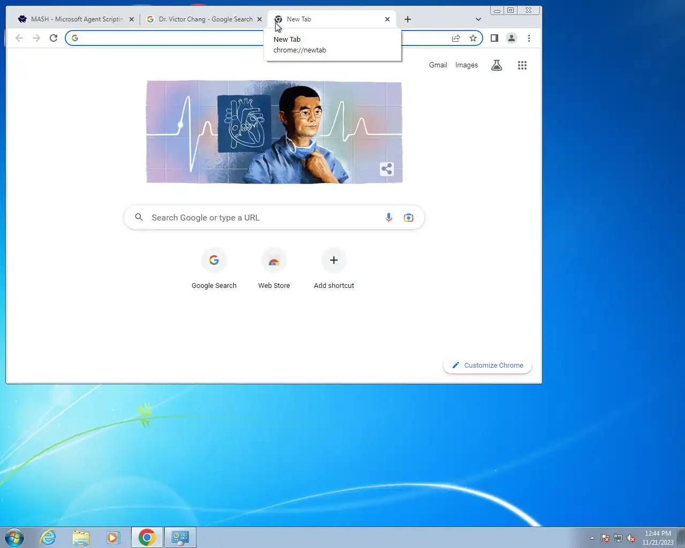Search by image with camera icon

click(408, 218)
